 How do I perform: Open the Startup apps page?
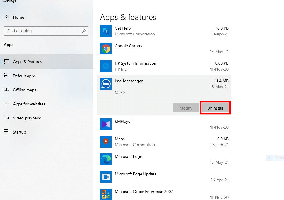point(46,132)
